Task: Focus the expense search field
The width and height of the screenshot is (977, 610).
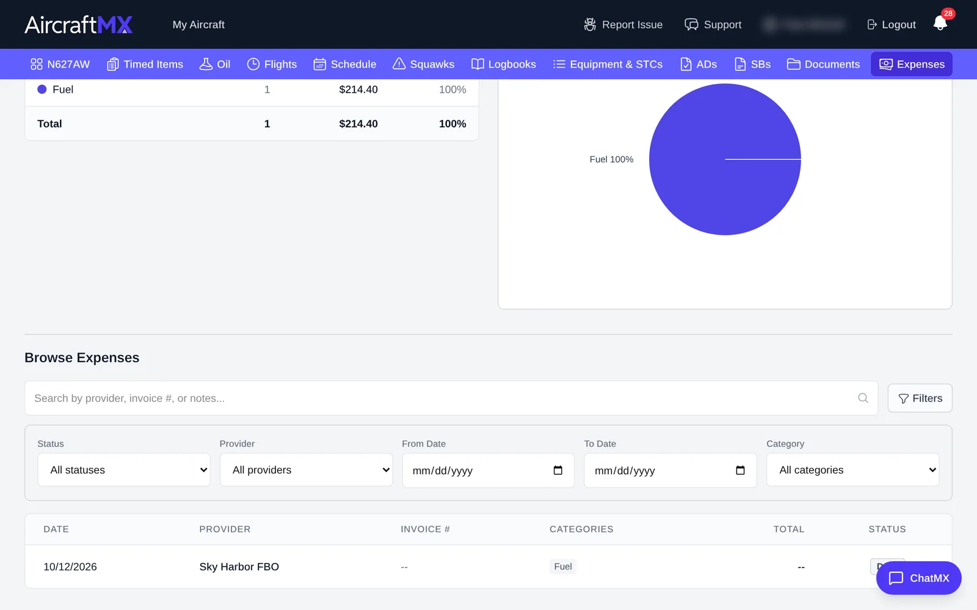Action: [x=451, y=398]
